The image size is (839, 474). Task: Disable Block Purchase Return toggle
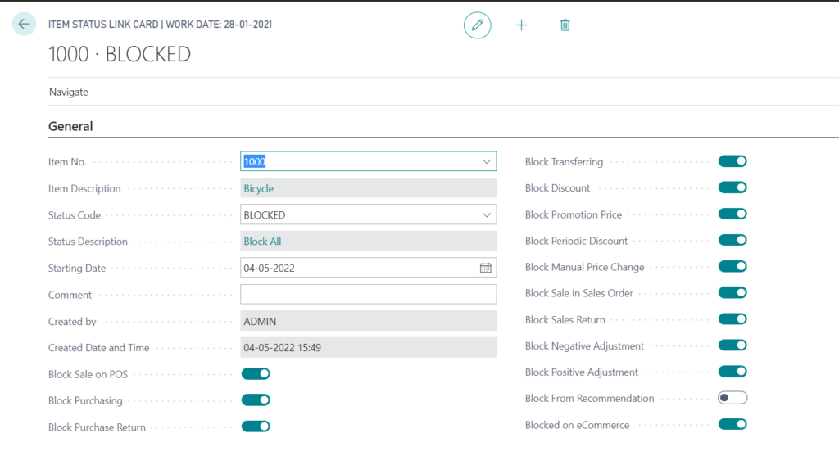pos(256,427)
